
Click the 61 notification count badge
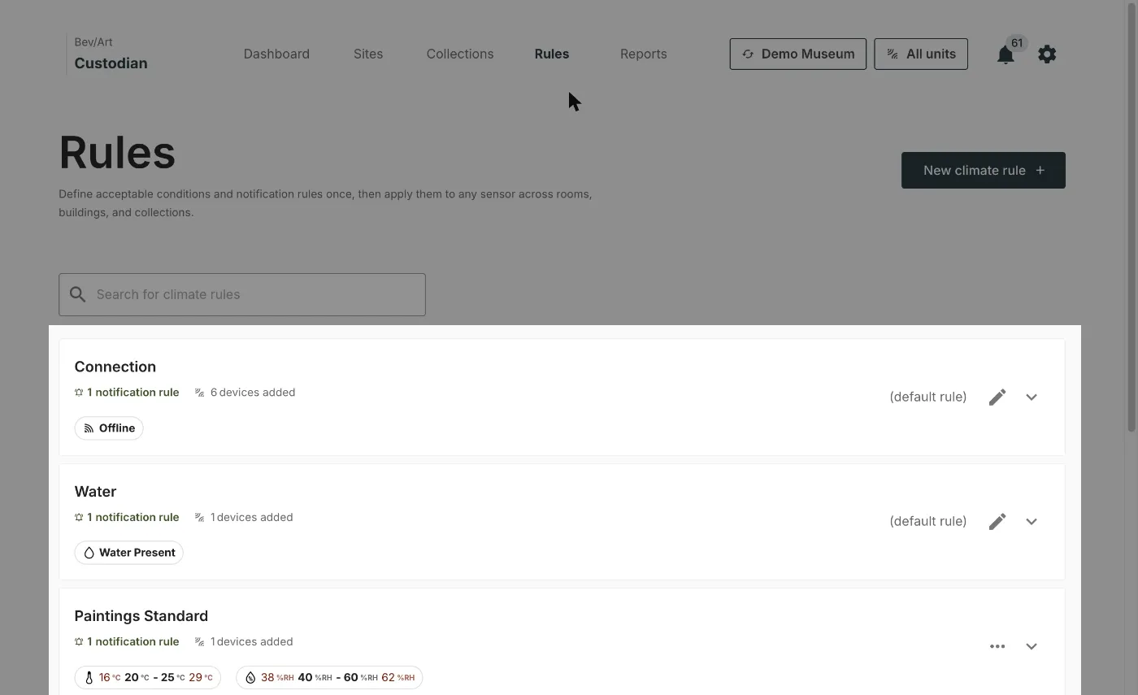tap(1017, 43)
